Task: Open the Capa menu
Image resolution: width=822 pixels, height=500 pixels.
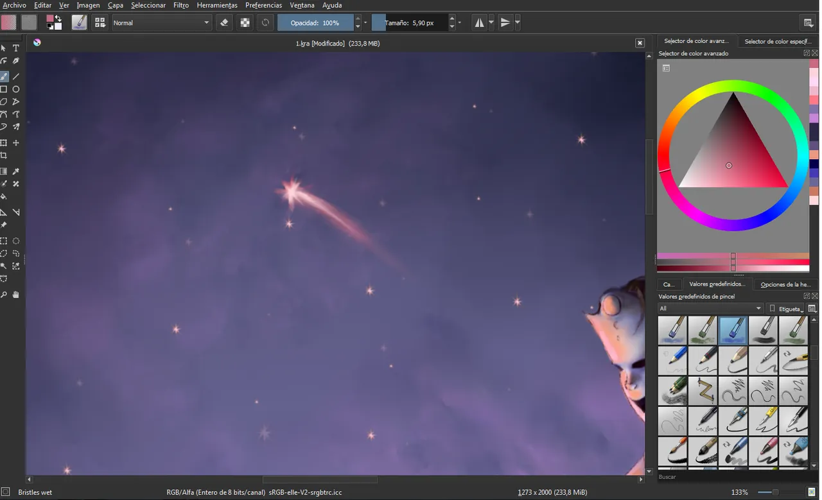Action: tap(116, 5)
